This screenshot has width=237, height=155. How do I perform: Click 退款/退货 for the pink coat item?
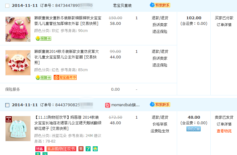click(160, 18)
